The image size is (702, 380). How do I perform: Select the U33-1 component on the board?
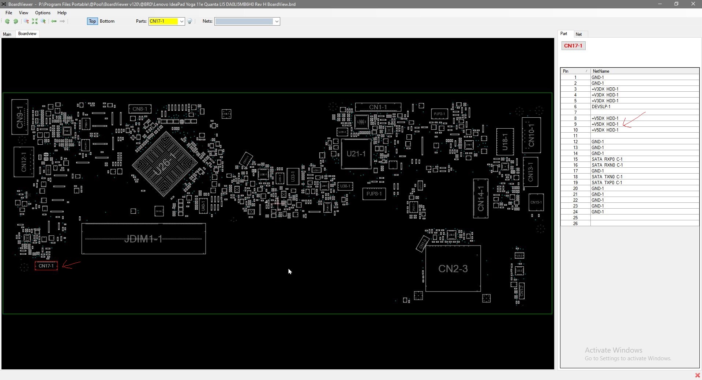293,177
